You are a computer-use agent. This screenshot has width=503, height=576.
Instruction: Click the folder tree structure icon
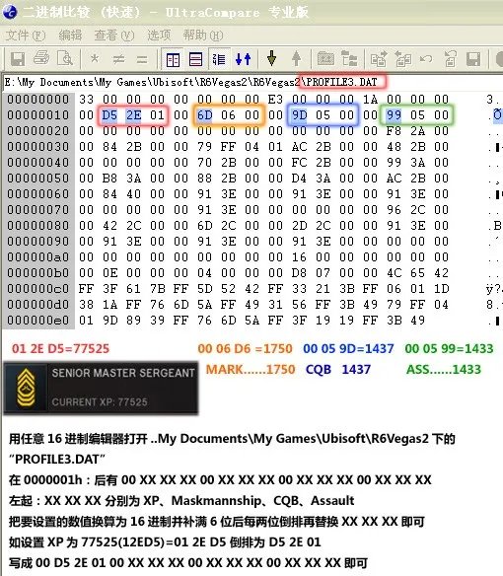click(349, 59)
